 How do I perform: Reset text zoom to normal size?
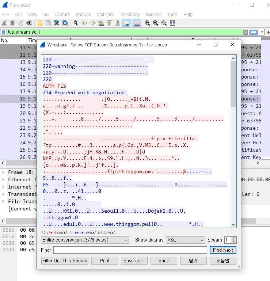tap(164, 23)
